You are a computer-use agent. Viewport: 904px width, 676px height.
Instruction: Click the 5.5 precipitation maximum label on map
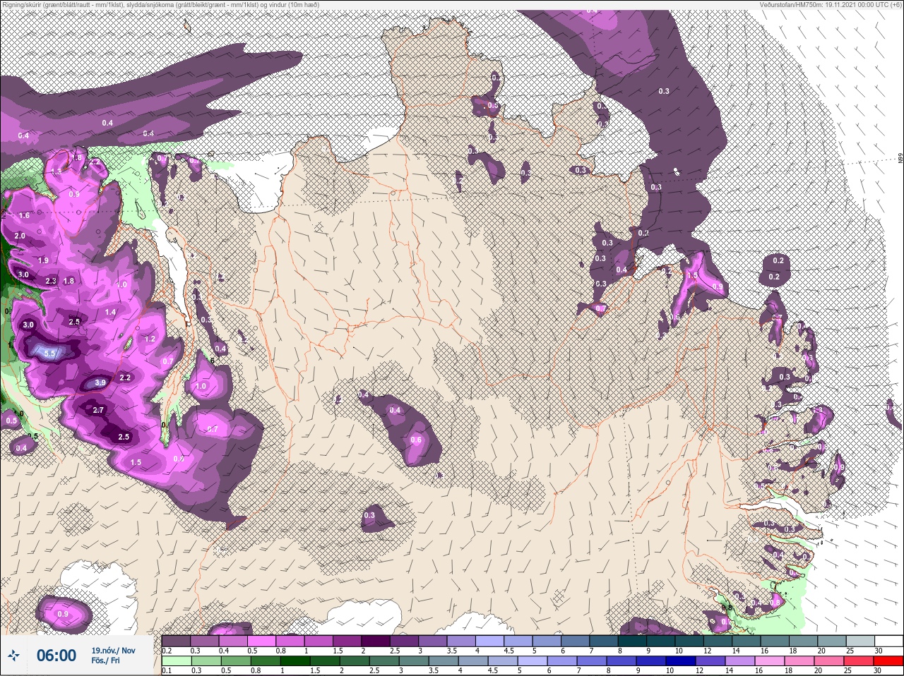49,353
